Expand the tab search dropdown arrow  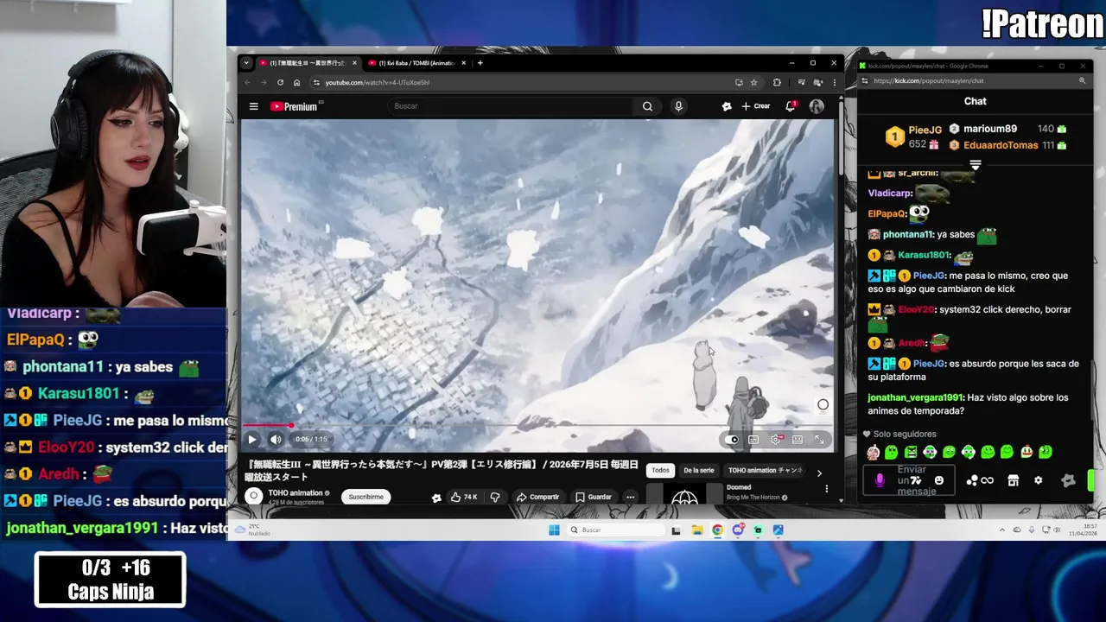coord(246,63)
